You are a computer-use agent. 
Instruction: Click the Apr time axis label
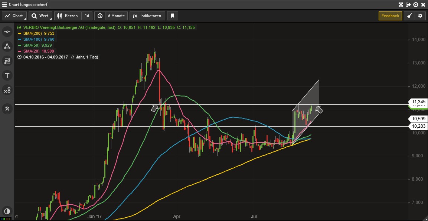(177, 217)
